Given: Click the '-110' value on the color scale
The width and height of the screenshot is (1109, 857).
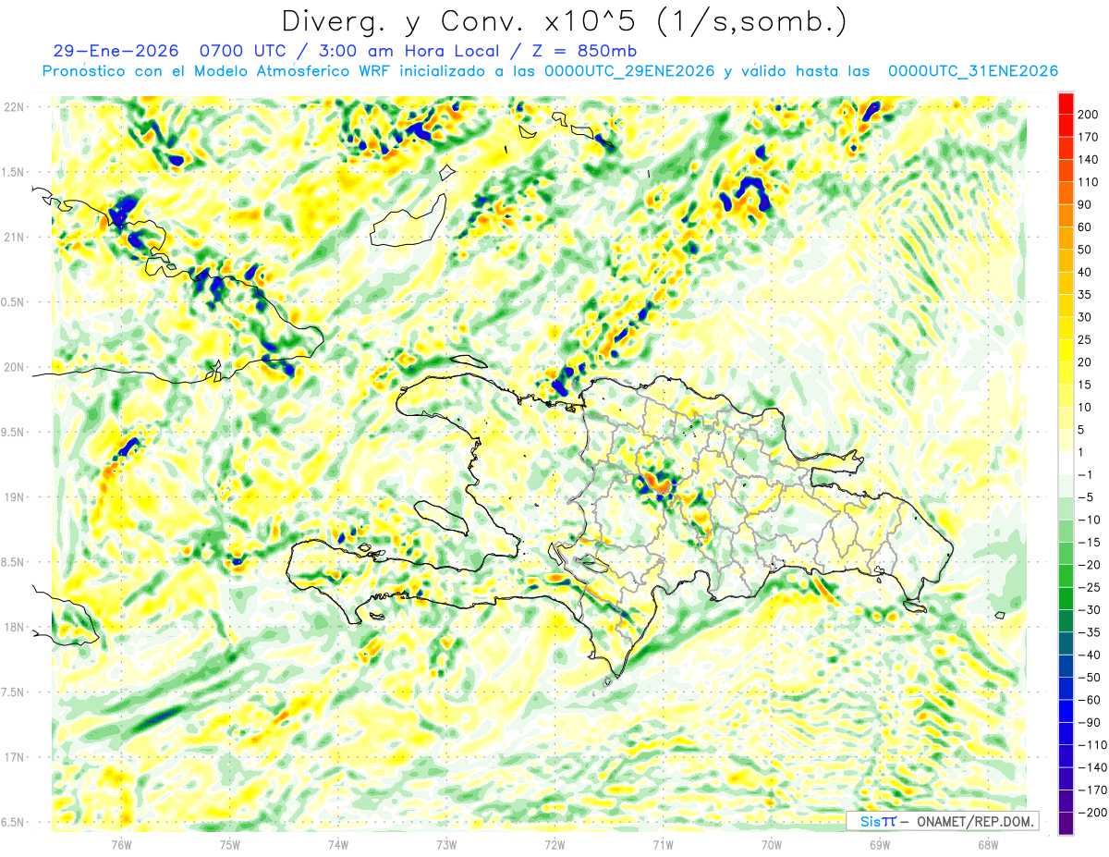Looking at the screenshot, I should [x=1093, y=745].
